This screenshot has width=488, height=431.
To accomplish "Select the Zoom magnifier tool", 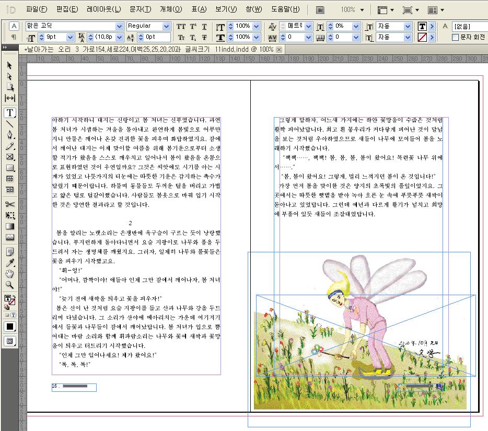I will point(10,285).
